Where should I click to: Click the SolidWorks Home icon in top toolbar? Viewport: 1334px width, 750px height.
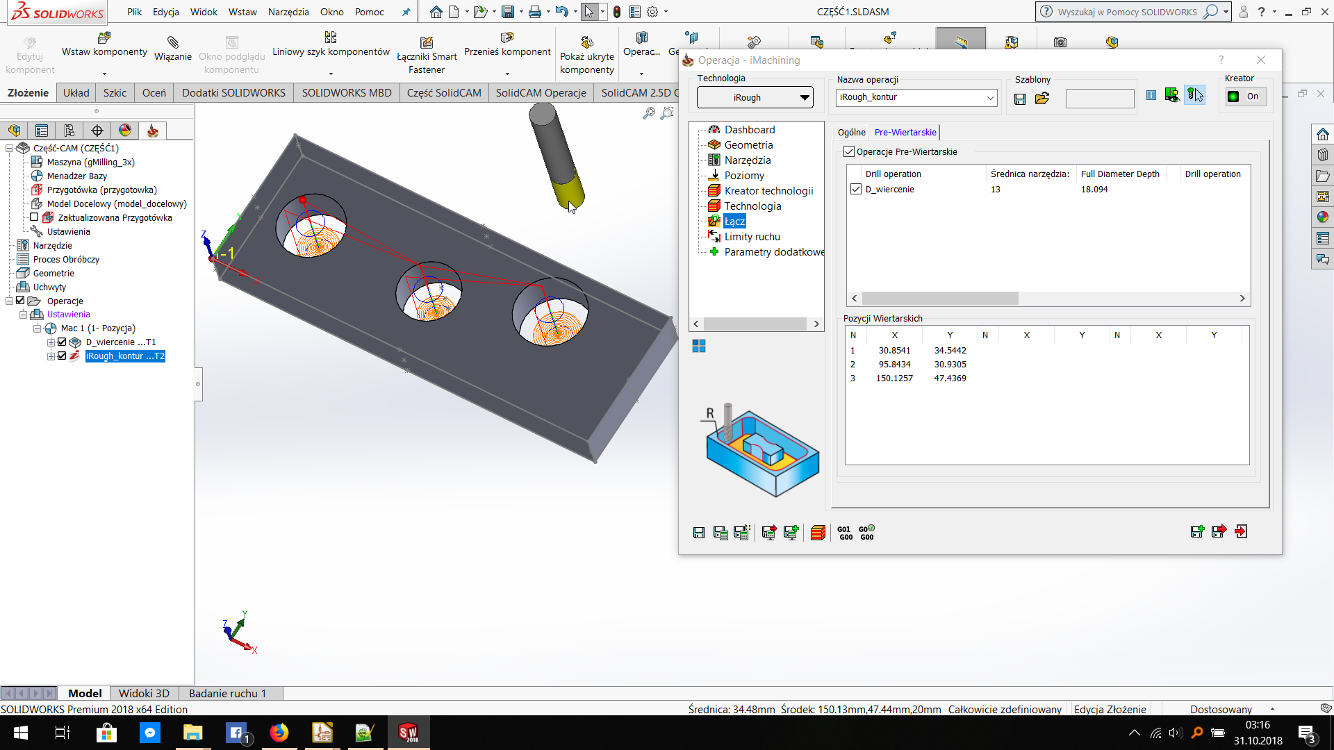click(436, 12)
